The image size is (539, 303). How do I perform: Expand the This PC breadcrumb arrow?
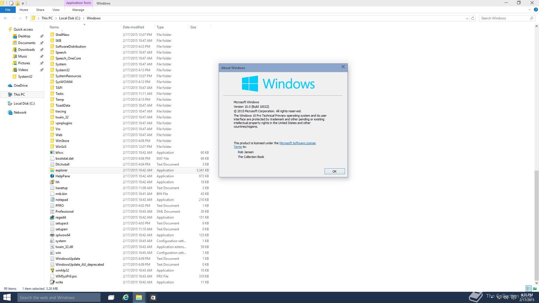point(56,18)
